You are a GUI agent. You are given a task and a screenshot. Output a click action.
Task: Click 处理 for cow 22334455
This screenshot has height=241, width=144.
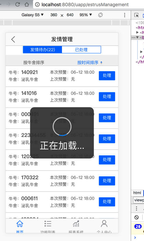pos(107,139)
